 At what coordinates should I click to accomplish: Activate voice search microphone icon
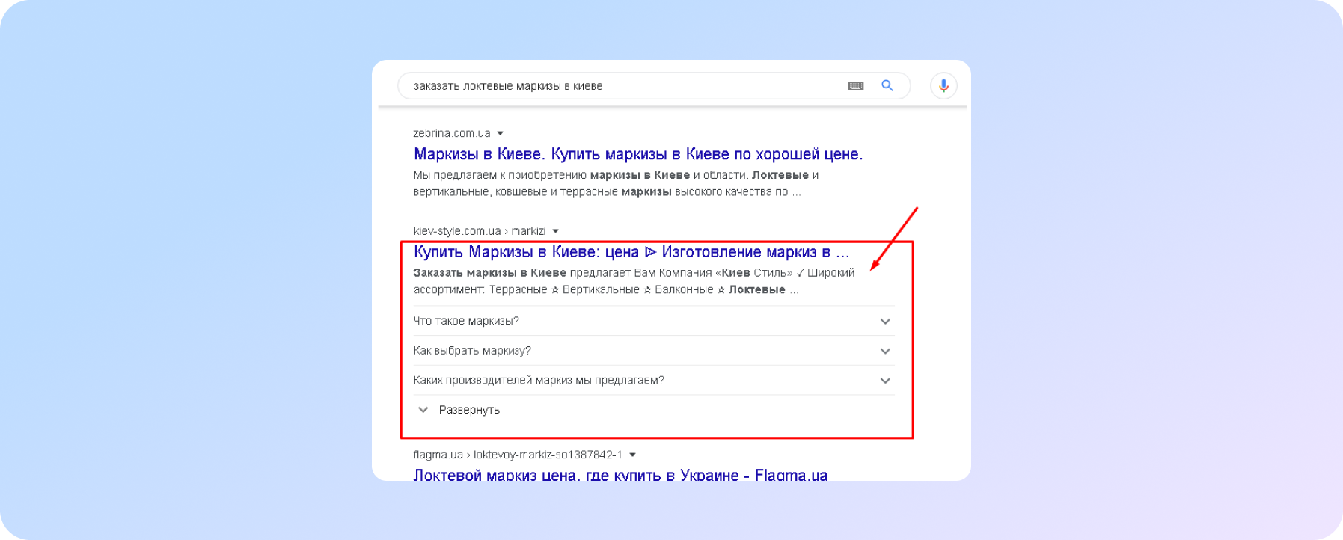(943, 85)
